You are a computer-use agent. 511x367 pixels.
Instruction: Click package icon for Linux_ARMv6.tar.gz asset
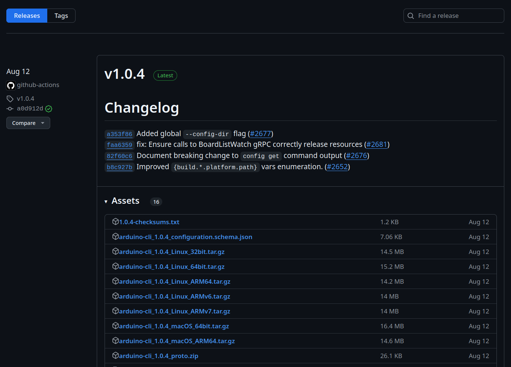click(x=115, y=296)
